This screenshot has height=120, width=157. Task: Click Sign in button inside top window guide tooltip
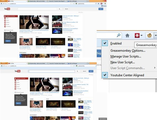(x=8, y=41)
